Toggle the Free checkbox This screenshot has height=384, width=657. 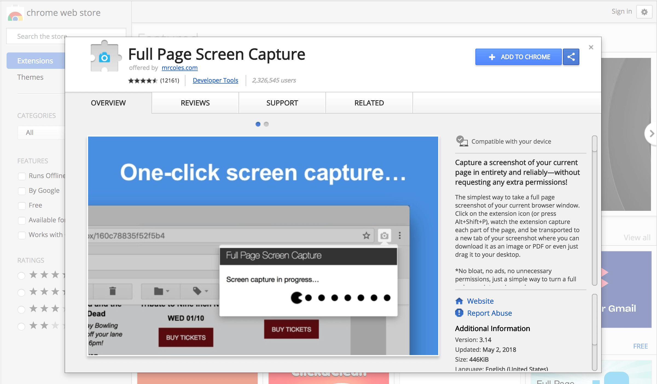tap(22, 206)
